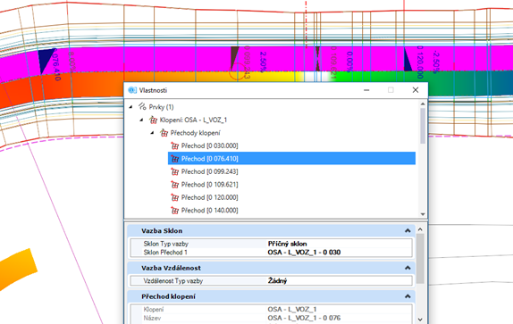The height and width of the screenshot is (324, 513).
Task: Click the tree list scrollbar thumb
Action: pos(423,126)
